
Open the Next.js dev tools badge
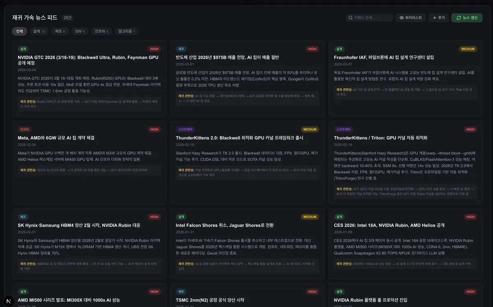(9, 302)
